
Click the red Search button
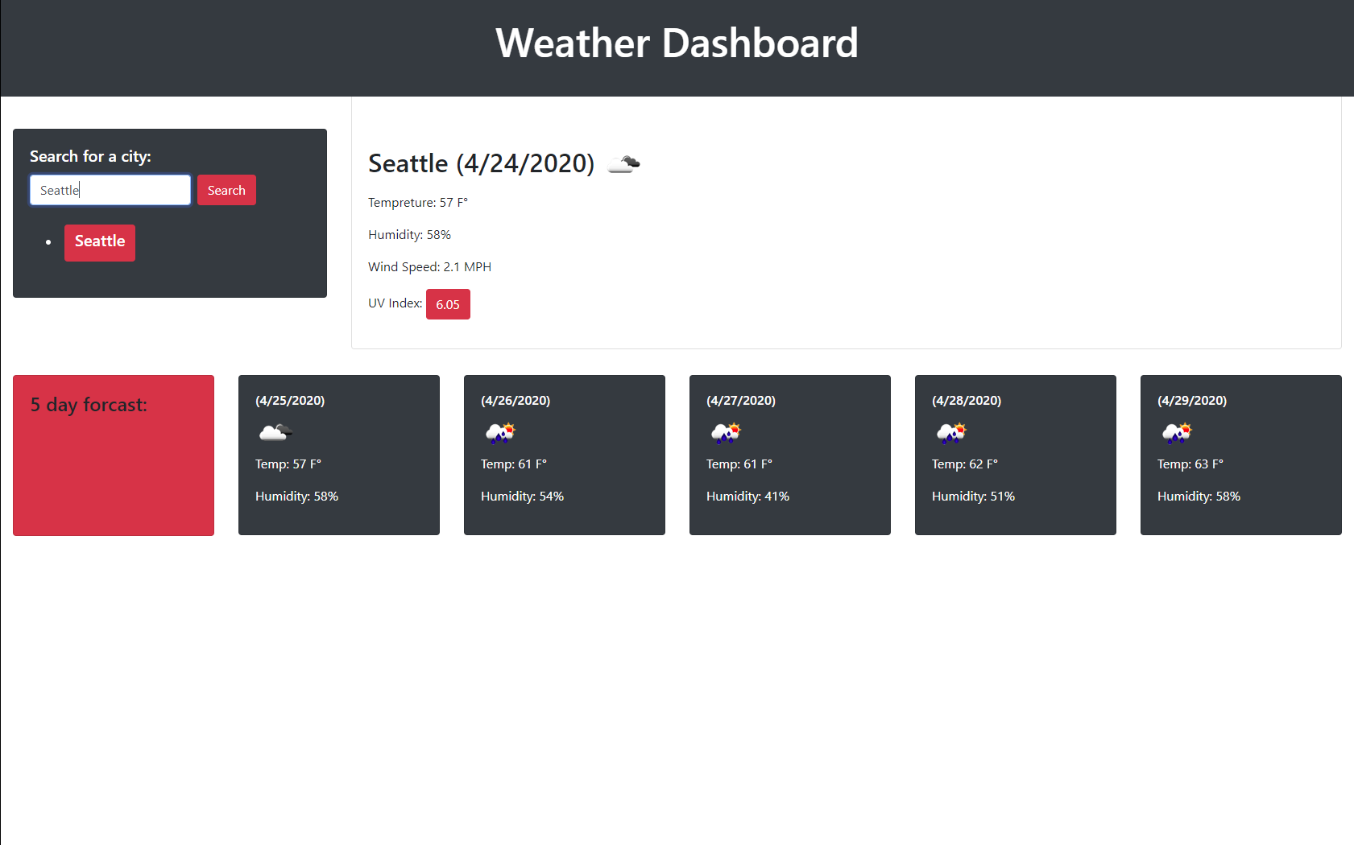click(x=226, y=190)
